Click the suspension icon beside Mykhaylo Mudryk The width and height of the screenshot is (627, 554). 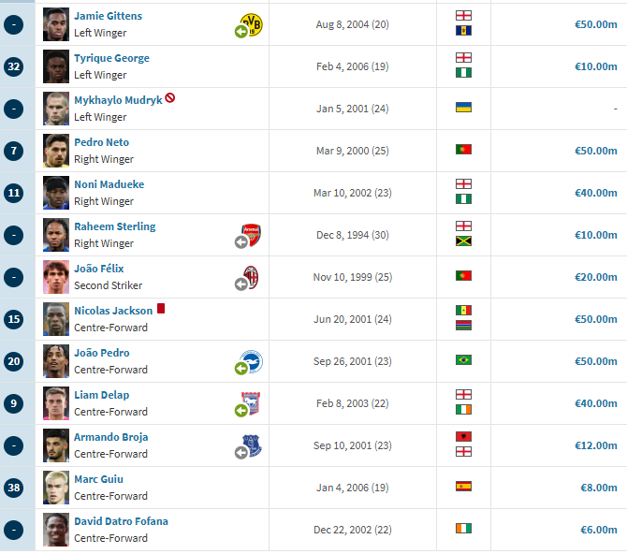(170, 97)
